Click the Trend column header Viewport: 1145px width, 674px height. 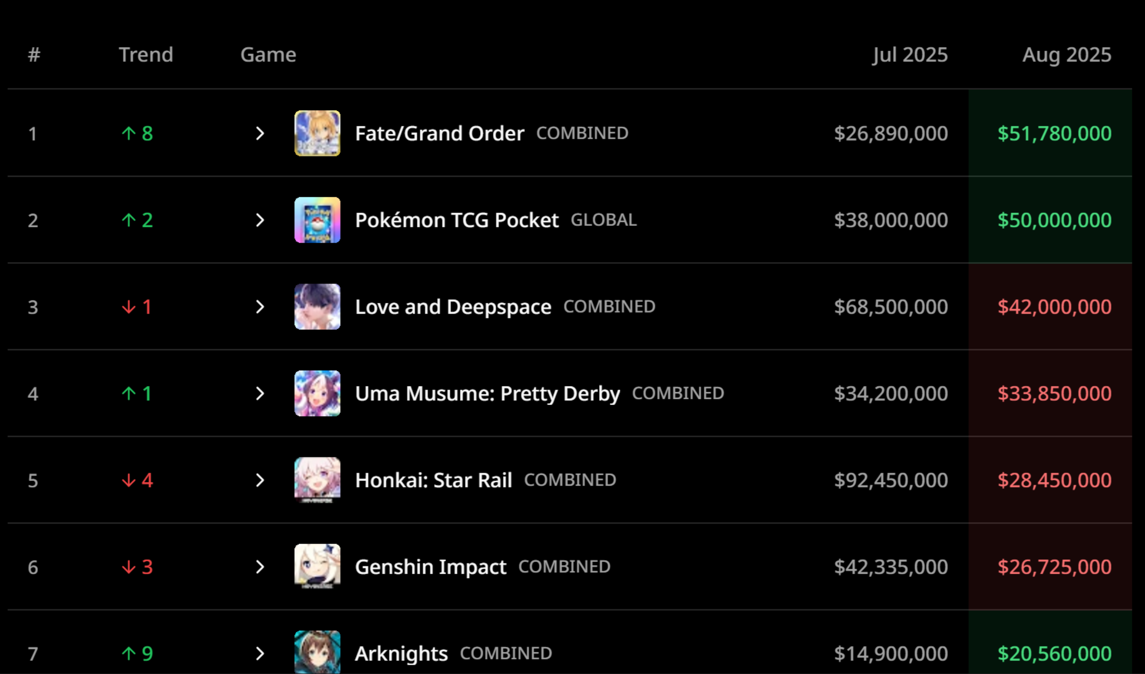point(146,54)
